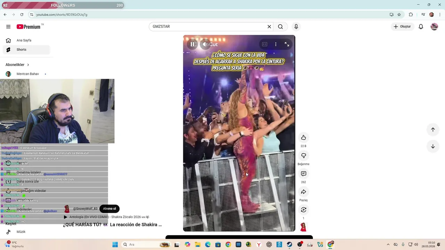Viewport: 445px width, 250px height.
Task: Enter fullscreen for the Short
Action: coord(287,44)
